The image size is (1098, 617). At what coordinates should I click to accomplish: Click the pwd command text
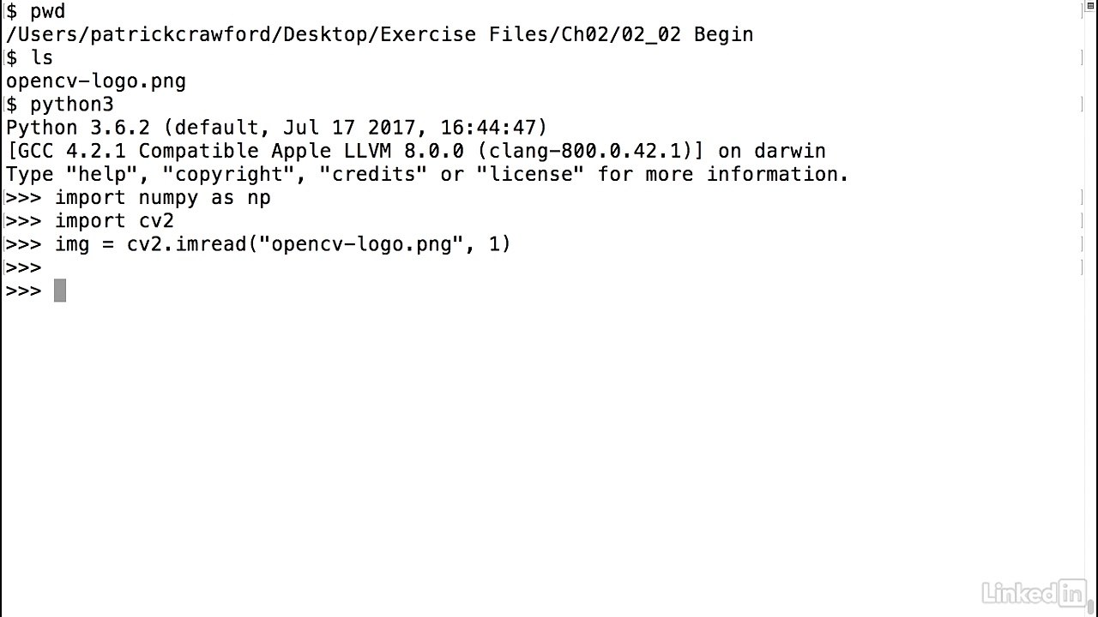(x=47, y=11)
